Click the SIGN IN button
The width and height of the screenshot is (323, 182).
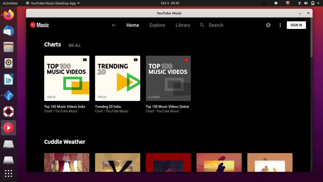click(296, 25)
